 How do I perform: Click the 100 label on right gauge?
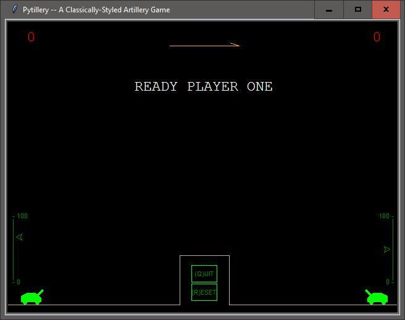point(384,216)
